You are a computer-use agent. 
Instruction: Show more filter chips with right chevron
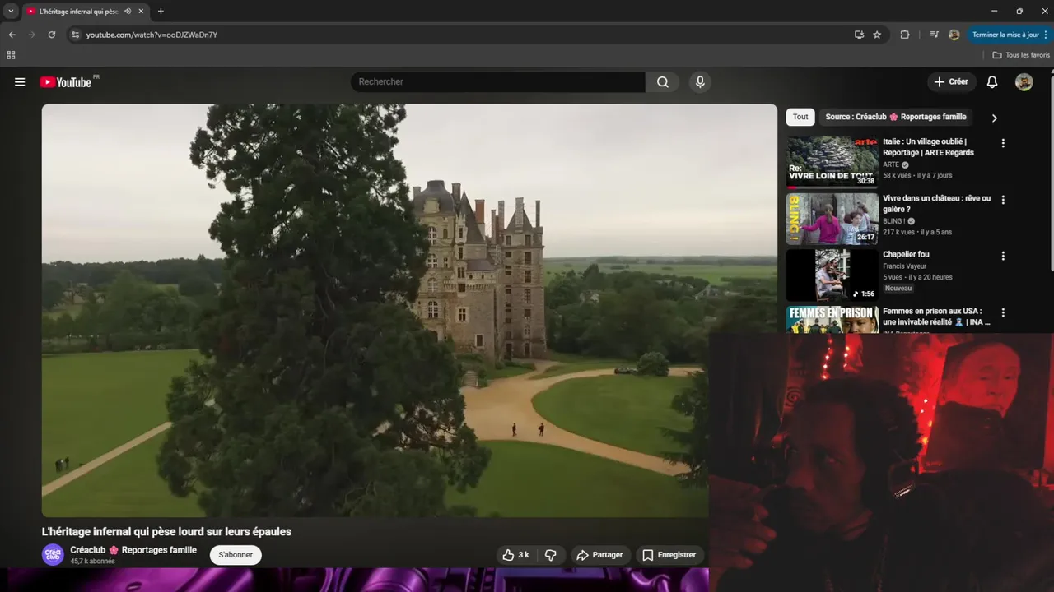[994, 118]
